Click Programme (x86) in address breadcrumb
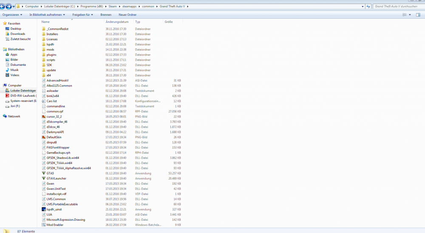The width and height of the screenshot is (425, 233). (x=92, y=6)
